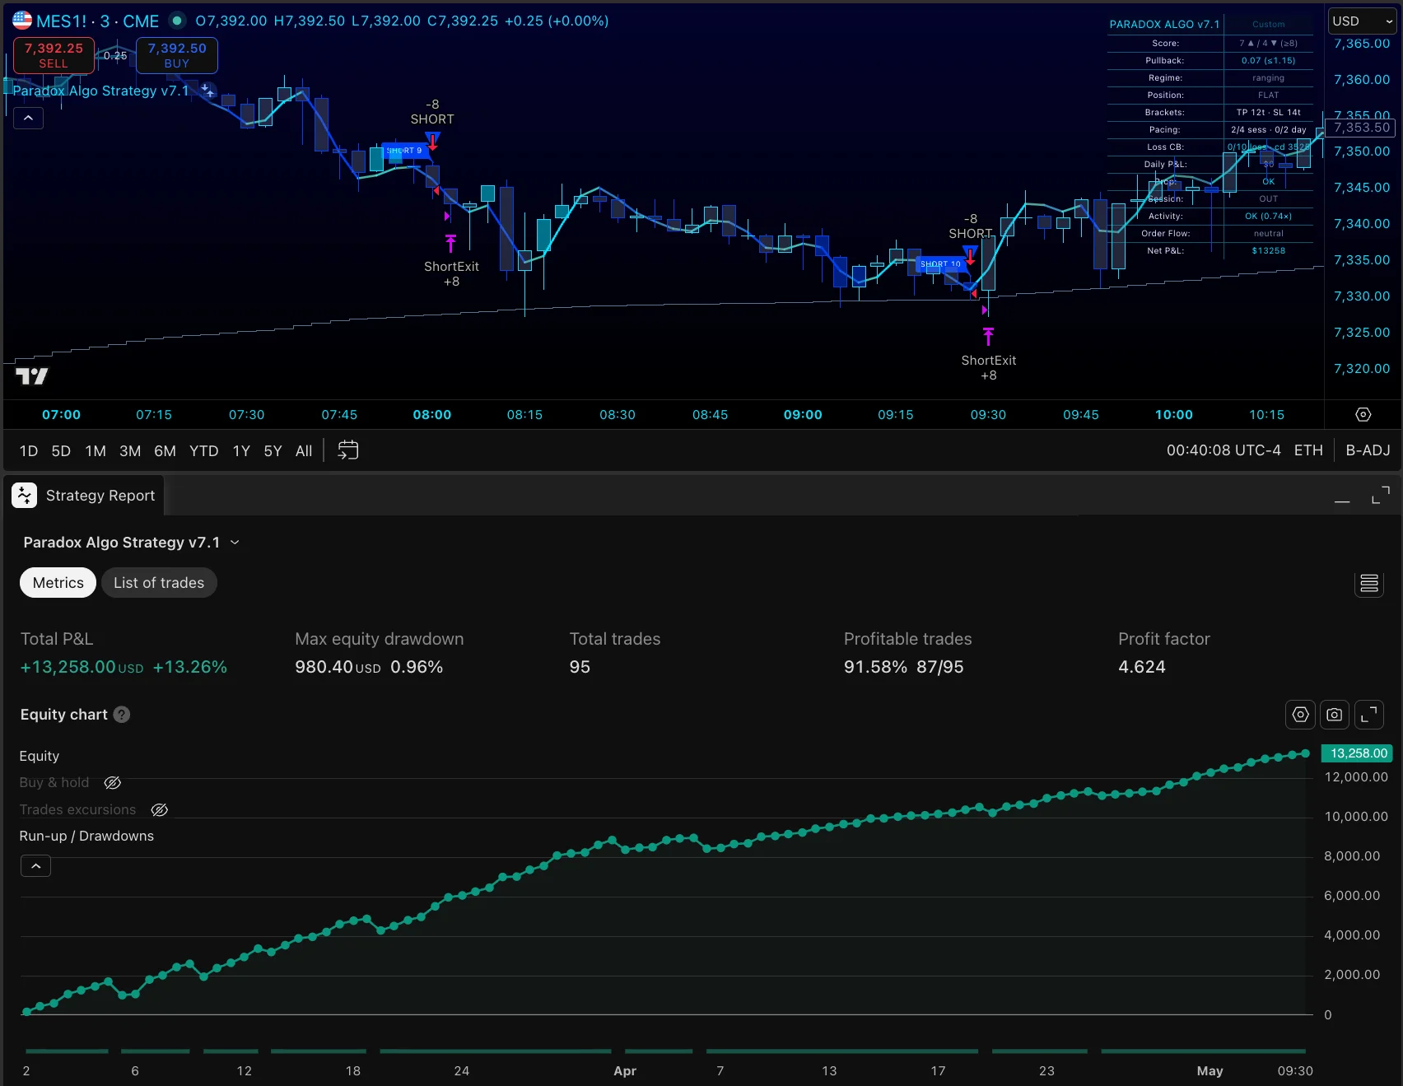The height and width of the screenshot is (1086, 1403).
Task: Select the 3M time range
Action: (130, 451)
